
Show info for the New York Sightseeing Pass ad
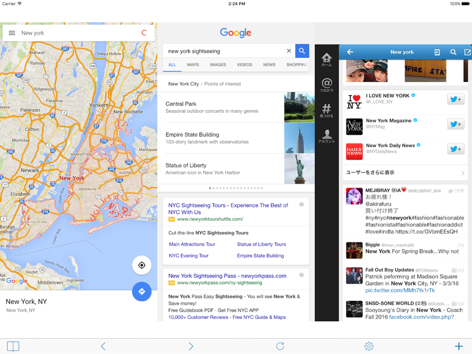click(301, 275)
